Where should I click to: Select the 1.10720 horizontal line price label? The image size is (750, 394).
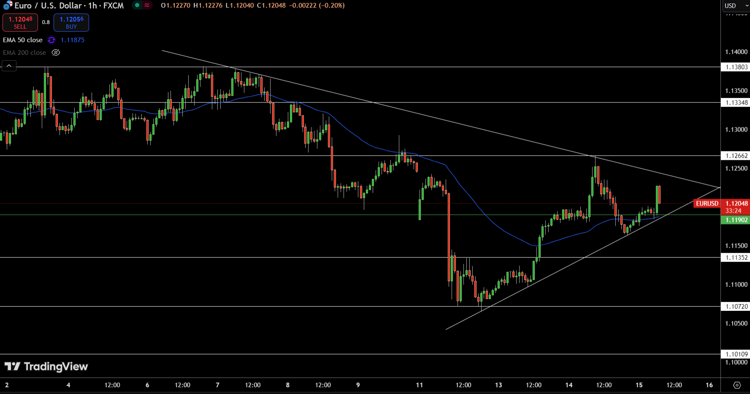click(x=735, y=307)
